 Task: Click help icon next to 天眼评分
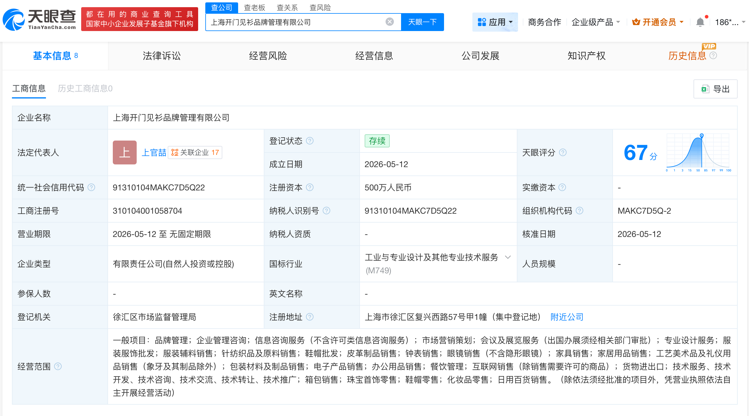[x=562, y=152]
